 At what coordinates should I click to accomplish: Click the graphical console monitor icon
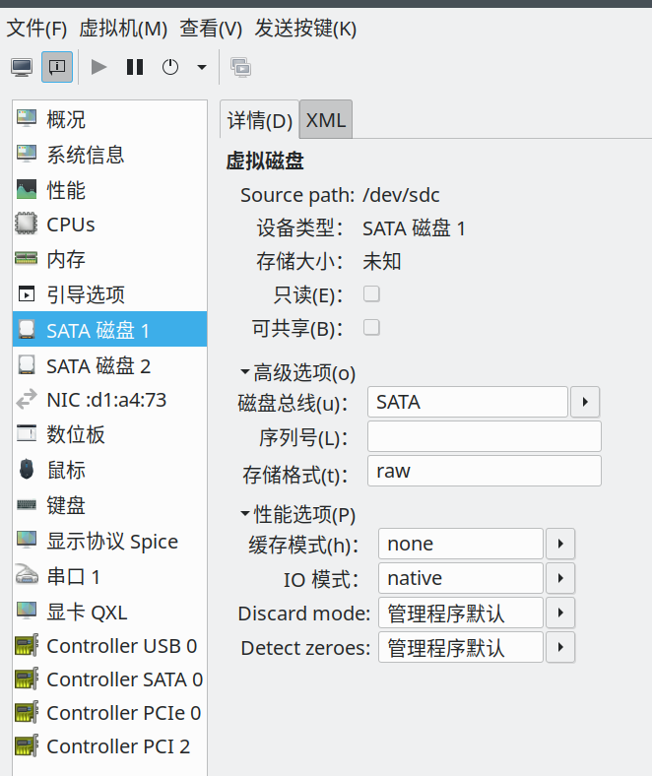(x=22, y=67)
